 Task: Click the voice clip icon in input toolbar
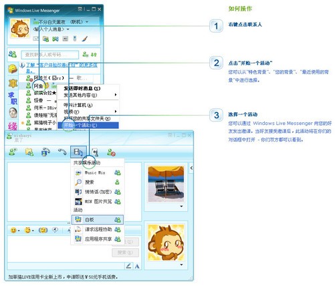(x=55, y=230)
